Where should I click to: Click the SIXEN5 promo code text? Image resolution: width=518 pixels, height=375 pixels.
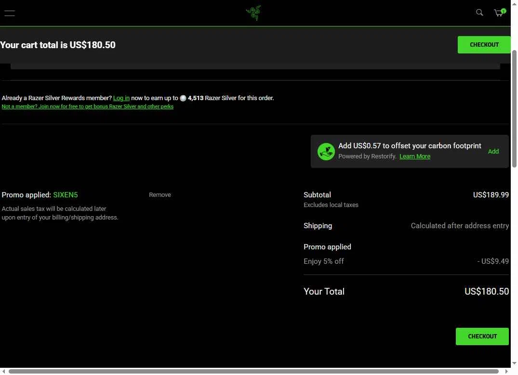click(66, 195)
